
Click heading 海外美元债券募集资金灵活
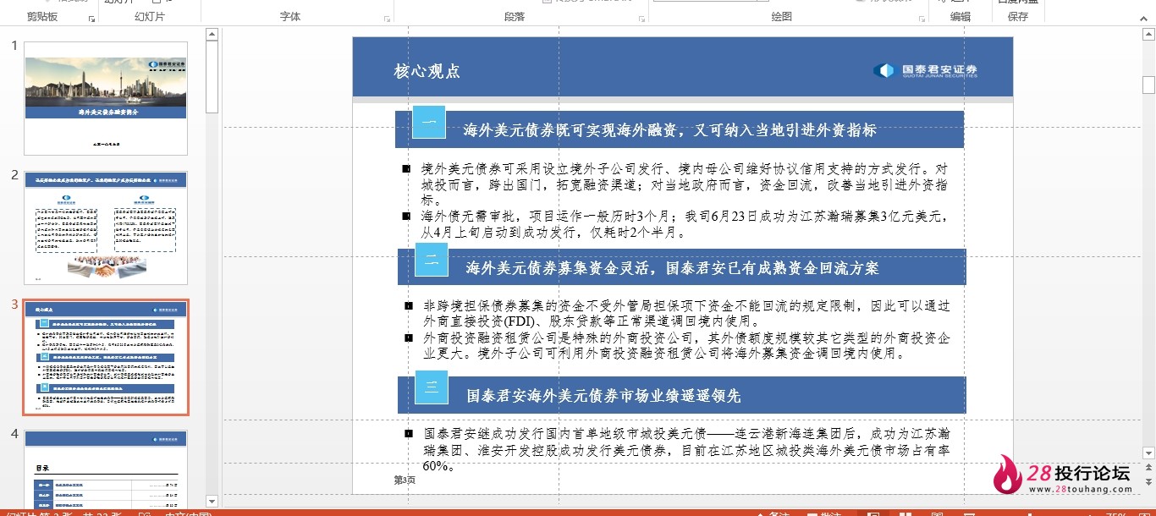click(672, 268)
